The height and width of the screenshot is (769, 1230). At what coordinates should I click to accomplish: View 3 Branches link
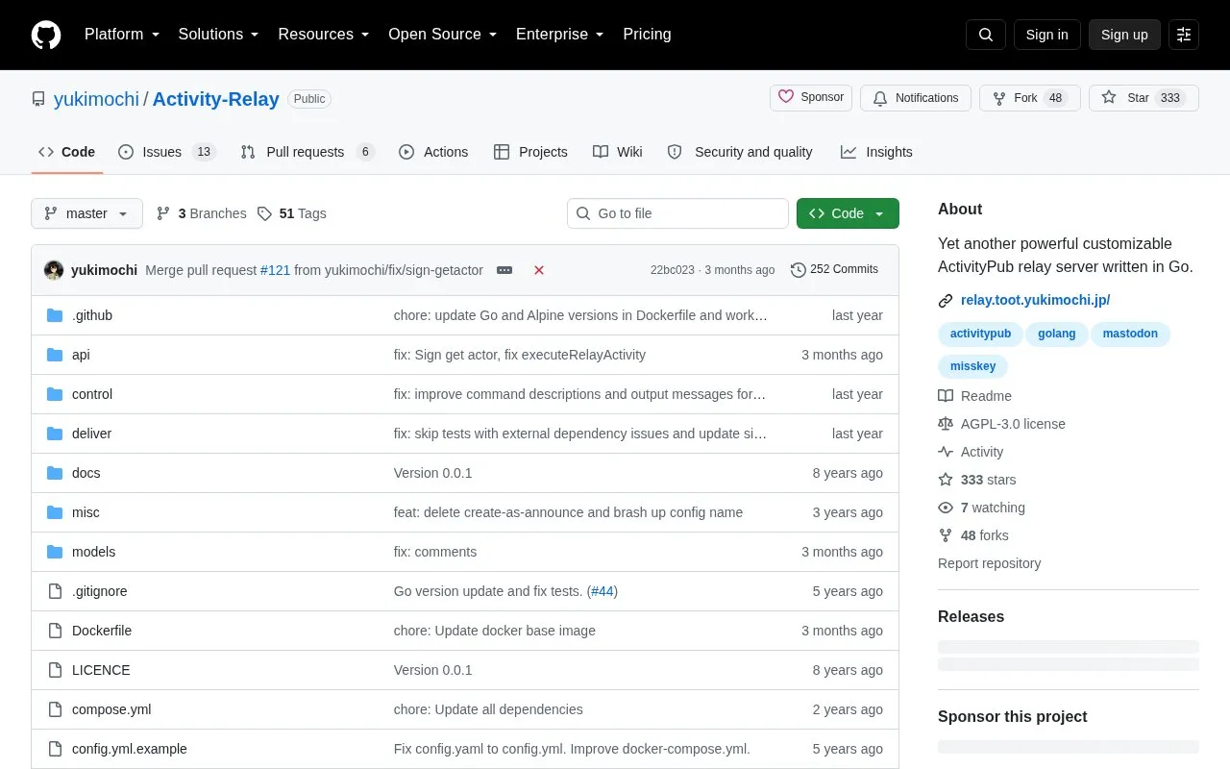[202, 213]
